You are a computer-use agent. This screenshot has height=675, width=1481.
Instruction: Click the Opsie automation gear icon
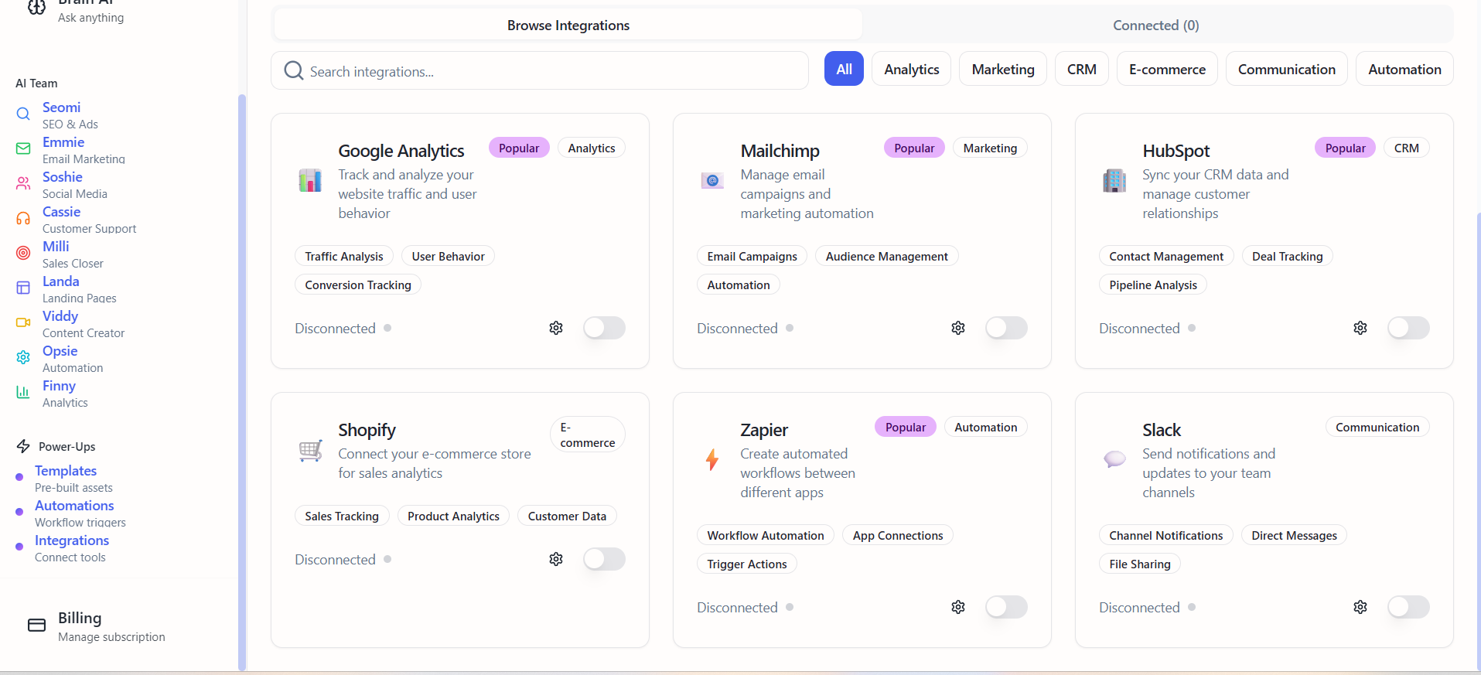23,357
